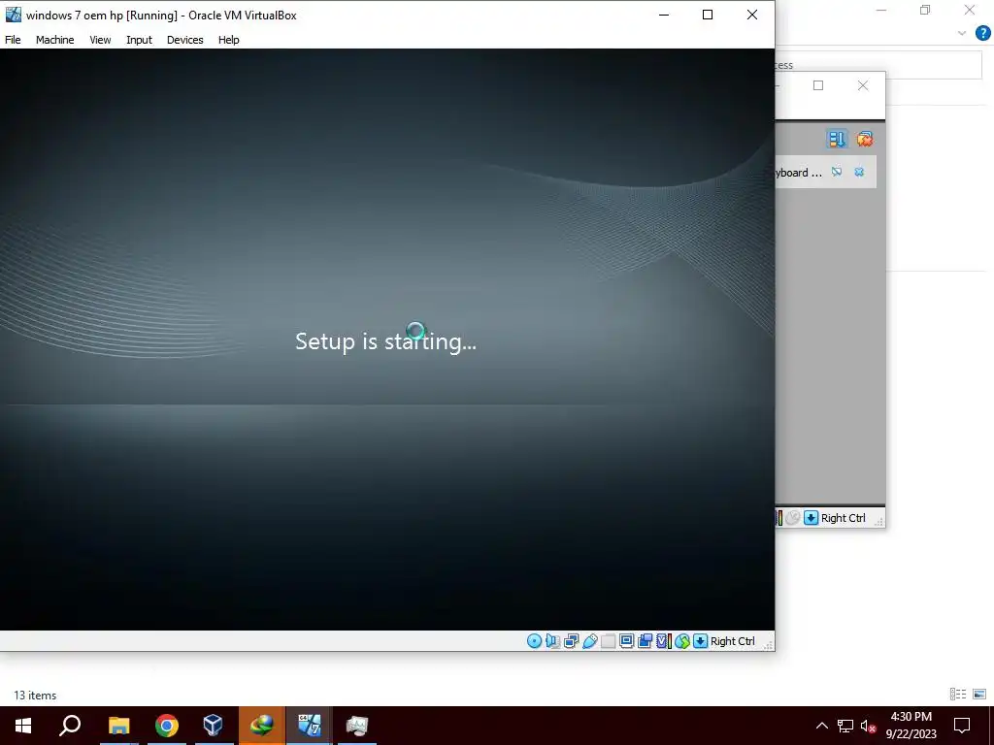Click the keyboard notification text in background window
Screen dimensions: 994x745
[799, 173]
